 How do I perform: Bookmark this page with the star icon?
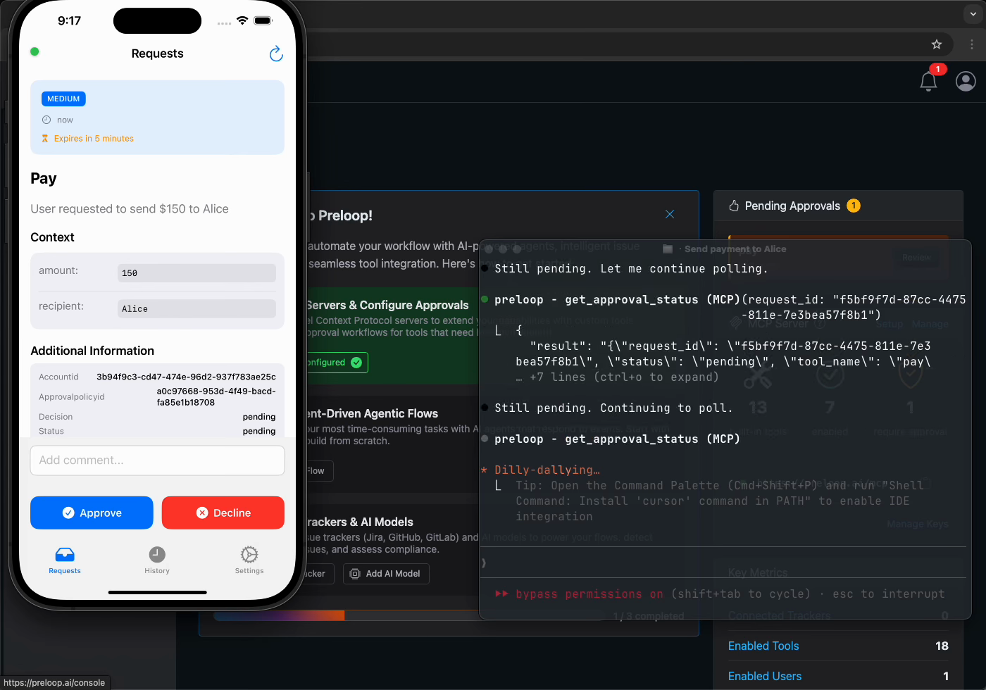point(937,44)
